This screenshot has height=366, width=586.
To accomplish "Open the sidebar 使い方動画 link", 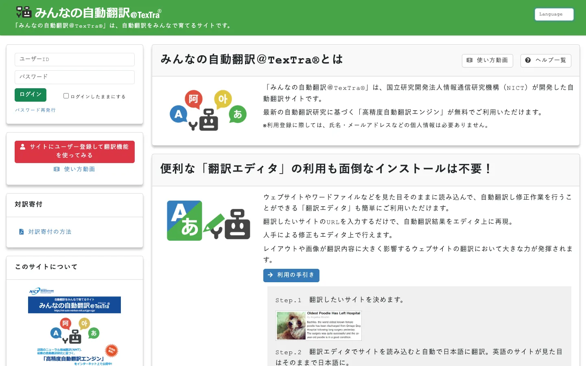I will point(74,169).
